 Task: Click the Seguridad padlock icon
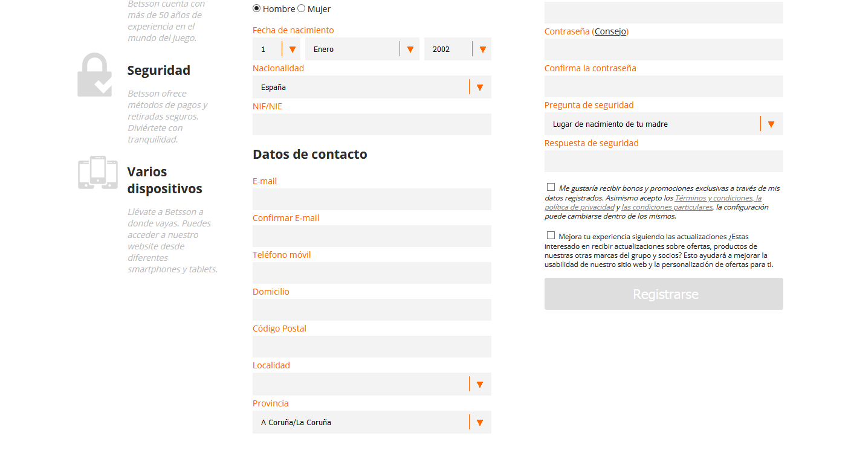(x=95, y=75)
